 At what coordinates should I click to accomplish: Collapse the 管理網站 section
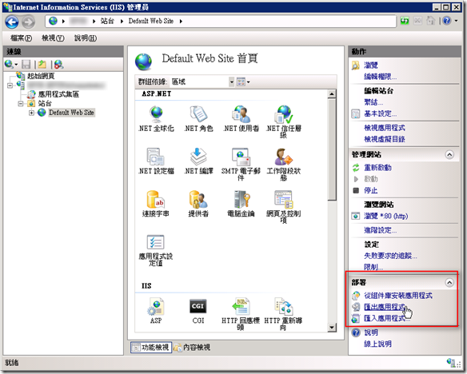[x=449, y=155]
